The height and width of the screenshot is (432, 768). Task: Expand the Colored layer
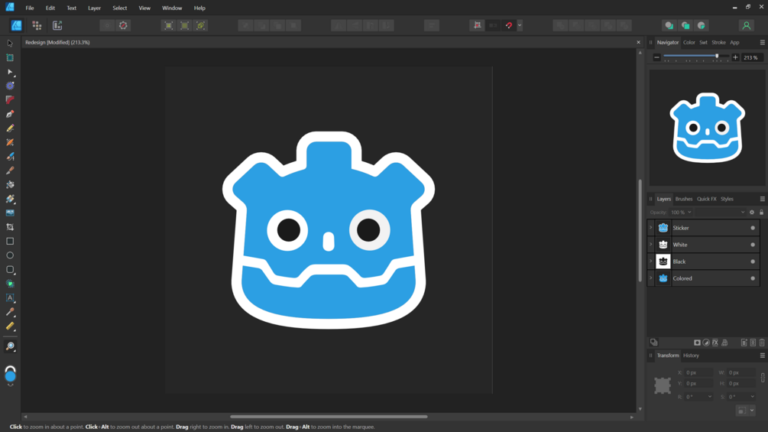pyautogui.click(x=651, y=278)
